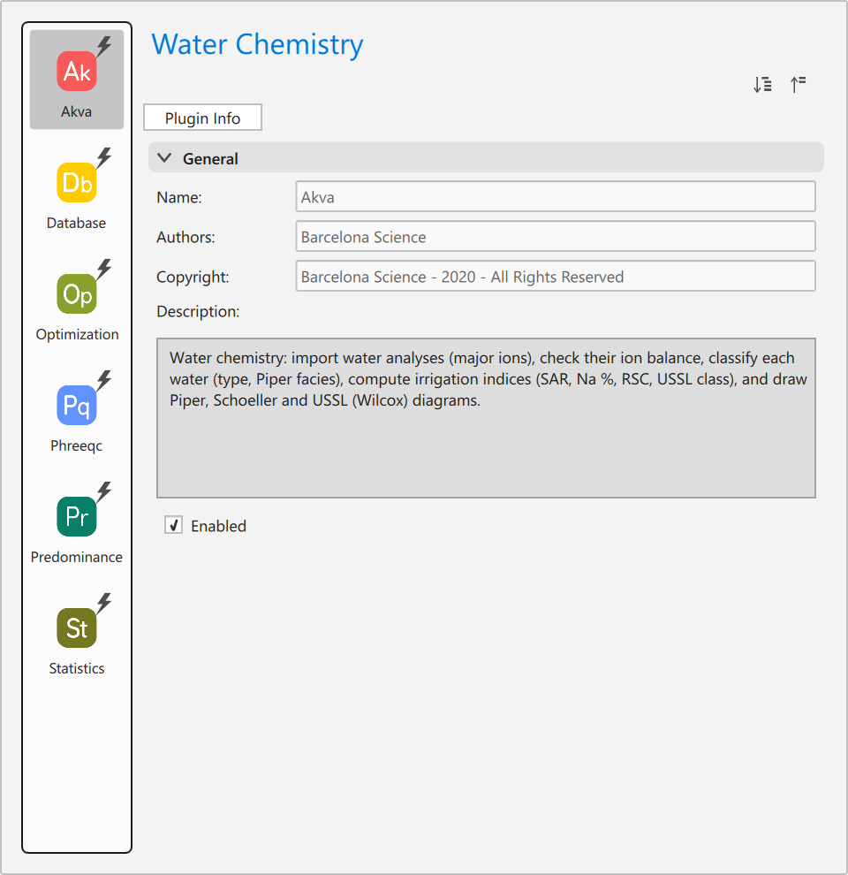
Task: Open the Database plugin icon
Action: pos(77,182)
